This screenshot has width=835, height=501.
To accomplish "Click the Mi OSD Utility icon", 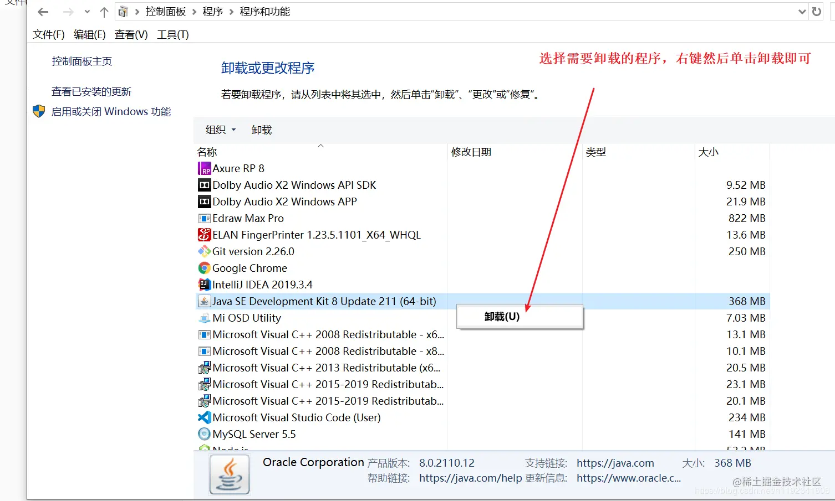I will (x=205, y=318).
